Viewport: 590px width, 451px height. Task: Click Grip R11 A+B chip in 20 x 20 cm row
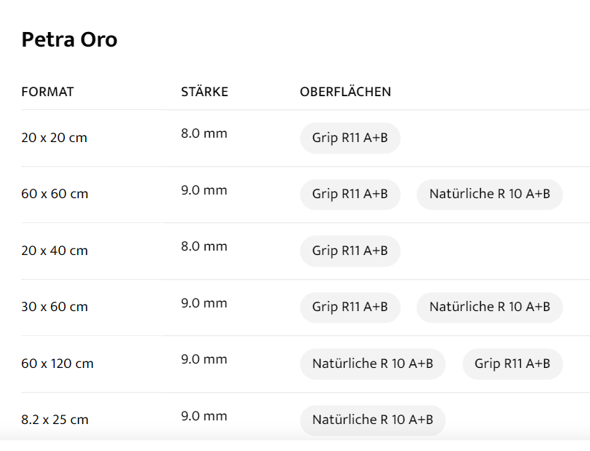pyautogui.click(x=350, y=138)
